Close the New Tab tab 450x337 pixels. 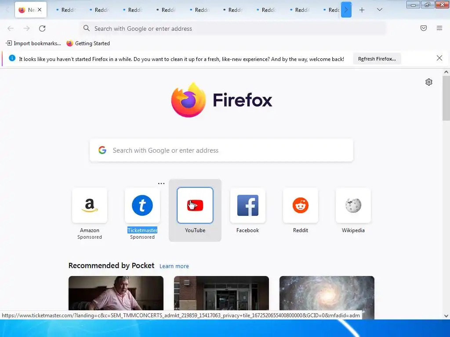(x=40, y=10)
